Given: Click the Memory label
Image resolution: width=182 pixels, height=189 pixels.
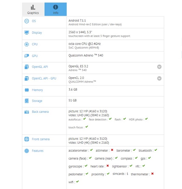Looking at the screenshot, I should point(37,90).
